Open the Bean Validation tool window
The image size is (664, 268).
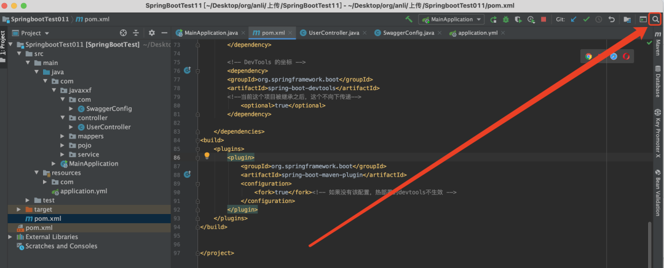pos(658,193)
